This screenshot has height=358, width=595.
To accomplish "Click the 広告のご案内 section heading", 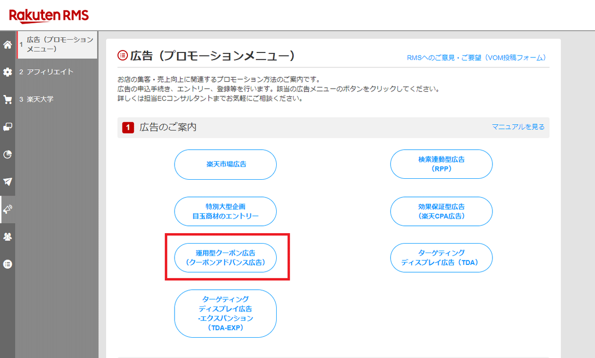I will point(168,127).
